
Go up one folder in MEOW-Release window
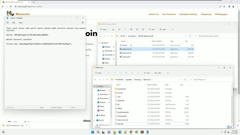pyautogui.click(x=112, y=36)
